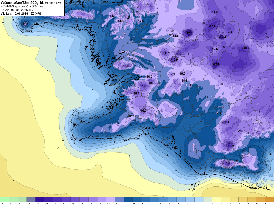Click the -13.6 temperature label on the map

25,24
